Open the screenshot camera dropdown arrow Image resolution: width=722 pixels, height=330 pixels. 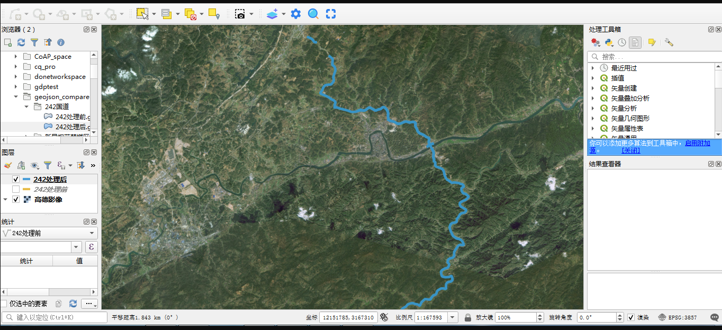[x=251, y=14]
